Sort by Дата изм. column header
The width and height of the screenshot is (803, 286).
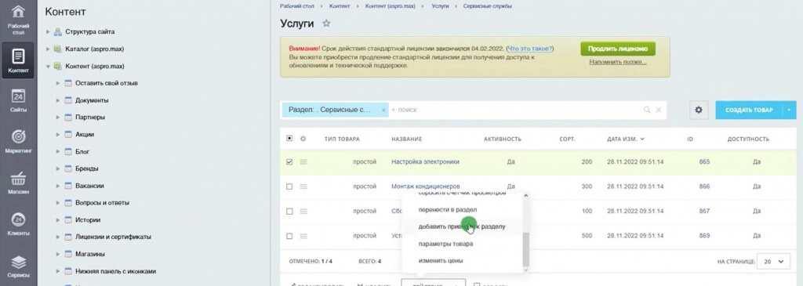coord(626,139)
